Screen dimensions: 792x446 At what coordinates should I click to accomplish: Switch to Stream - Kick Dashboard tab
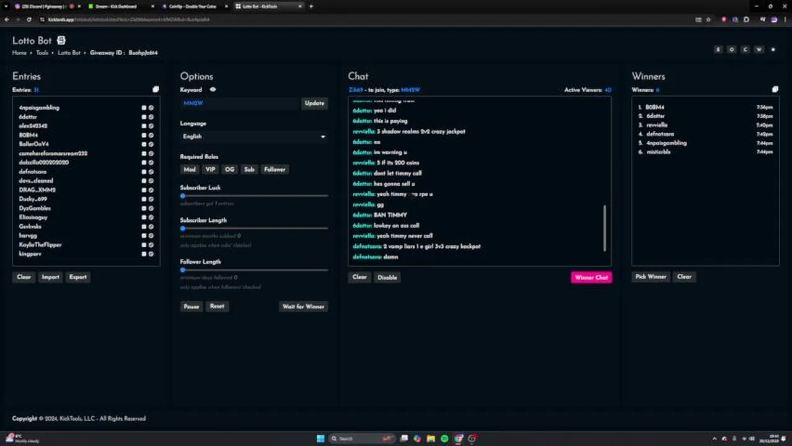(x=117, y=6)
